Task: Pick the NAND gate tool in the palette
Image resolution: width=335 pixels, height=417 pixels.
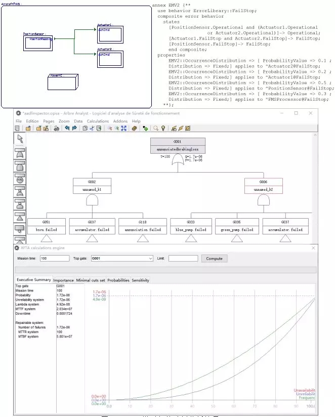Action: [20, 204]
